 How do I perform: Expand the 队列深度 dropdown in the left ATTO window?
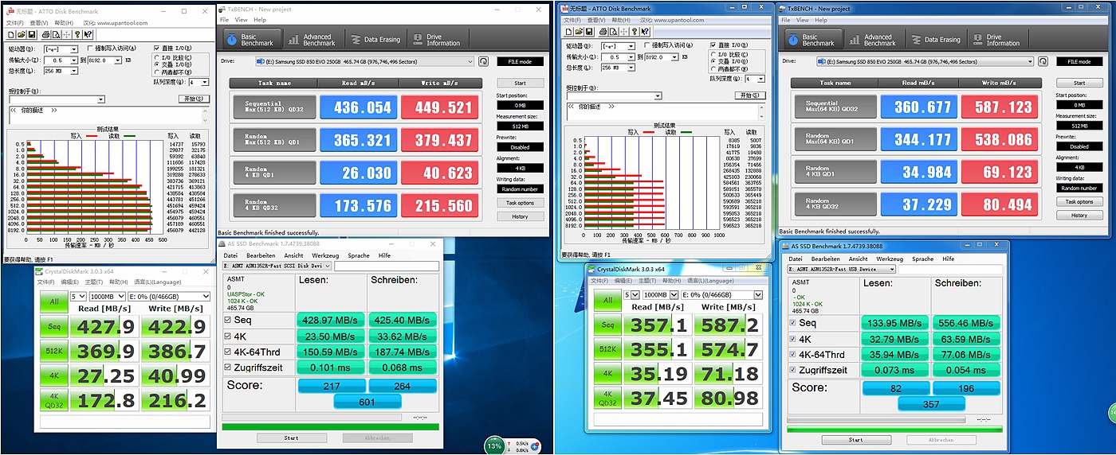pyautogui.click(x=204, y=82)
